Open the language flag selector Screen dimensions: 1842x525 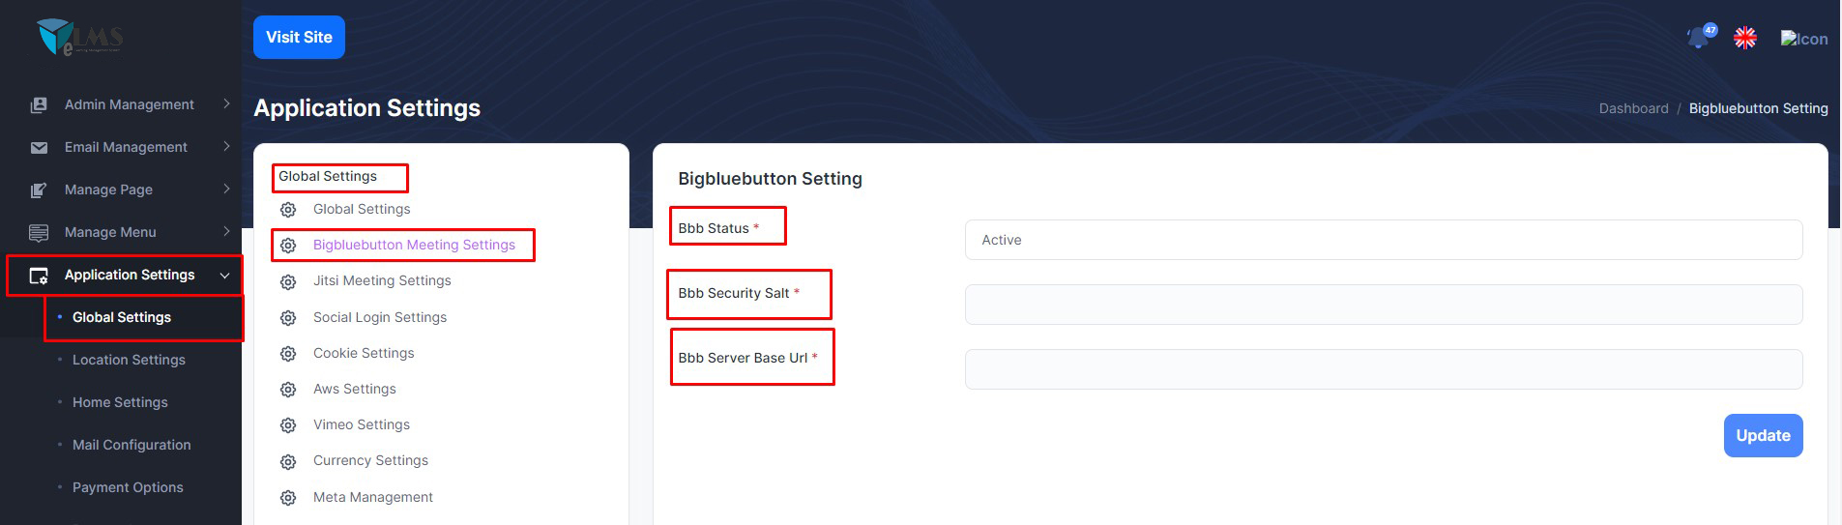(1744, 38)
